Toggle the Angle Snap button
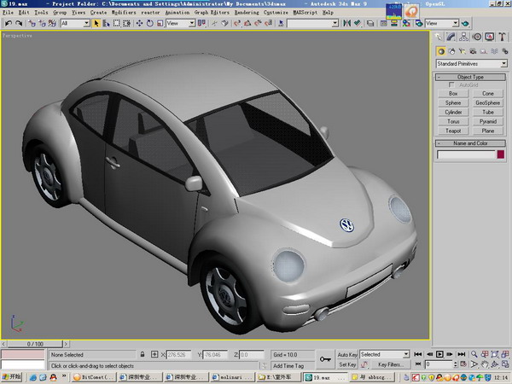 click(x=247, y=24)
